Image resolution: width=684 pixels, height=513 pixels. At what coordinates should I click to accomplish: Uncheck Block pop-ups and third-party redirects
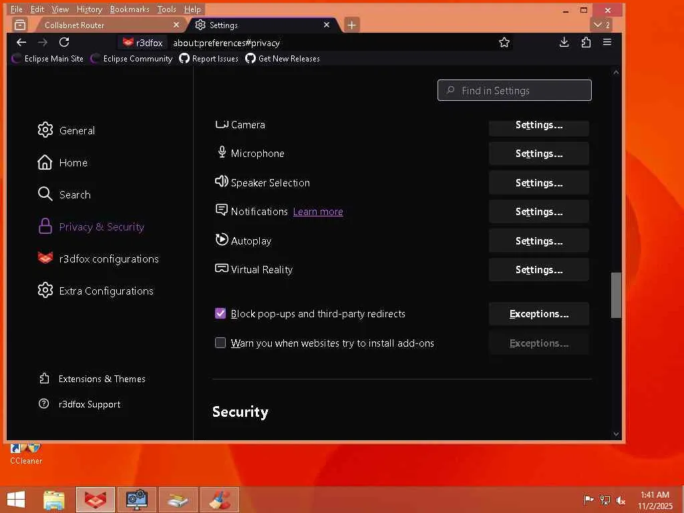click(220, 313)
